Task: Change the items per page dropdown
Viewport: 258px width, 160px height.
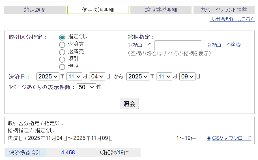Action: [86, 87]
